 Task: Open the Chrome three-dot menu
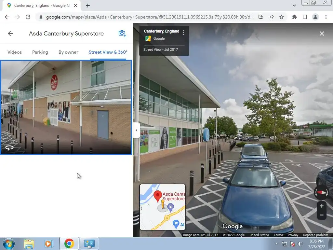click(x=326, y=17)
